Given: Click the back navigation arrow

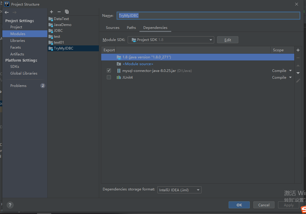Looking at the screenshot, I should coord(7,12).
